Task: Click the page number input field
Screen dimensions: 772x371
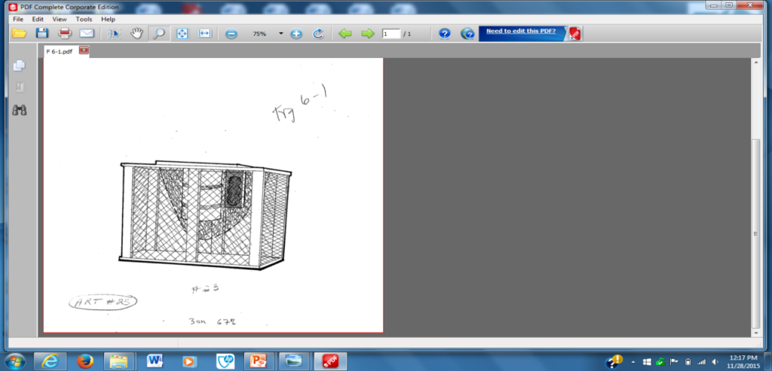Action: pyautogui.click(x=391, y=34)
